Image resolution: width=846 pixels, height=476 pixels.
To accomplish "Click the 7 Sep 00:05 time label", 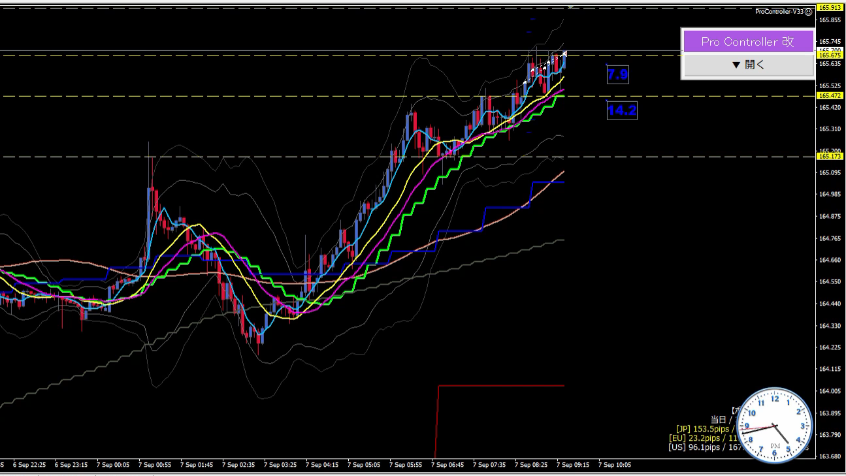I will click(112, 465).
